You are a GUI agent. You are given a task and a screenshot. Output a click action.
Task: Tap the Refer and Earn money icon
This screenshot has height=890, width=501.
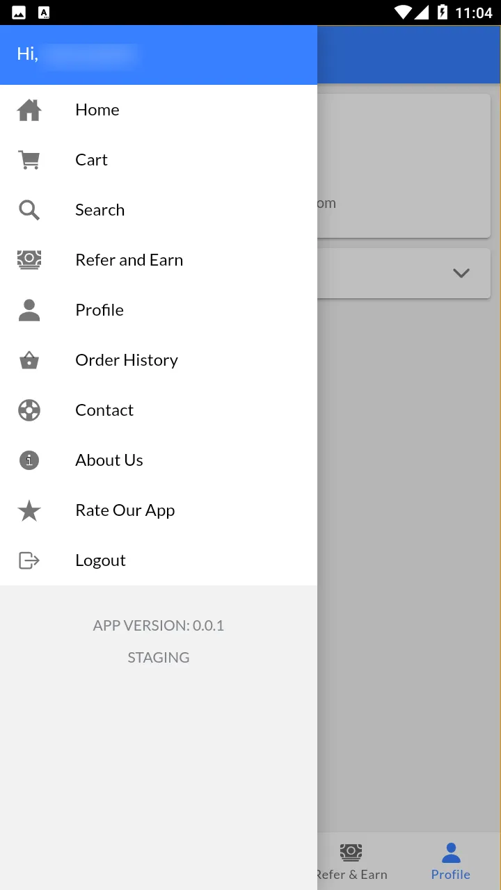pyautogui.click(x=29, y=260)
